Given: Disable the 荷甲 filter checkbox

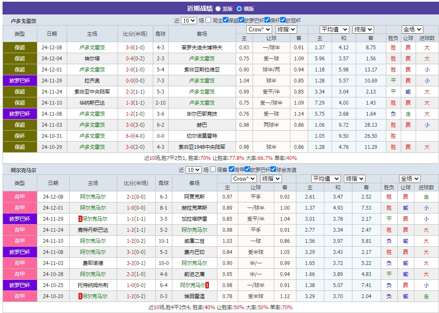Looking at the screenshot, I should coord(231,170).
